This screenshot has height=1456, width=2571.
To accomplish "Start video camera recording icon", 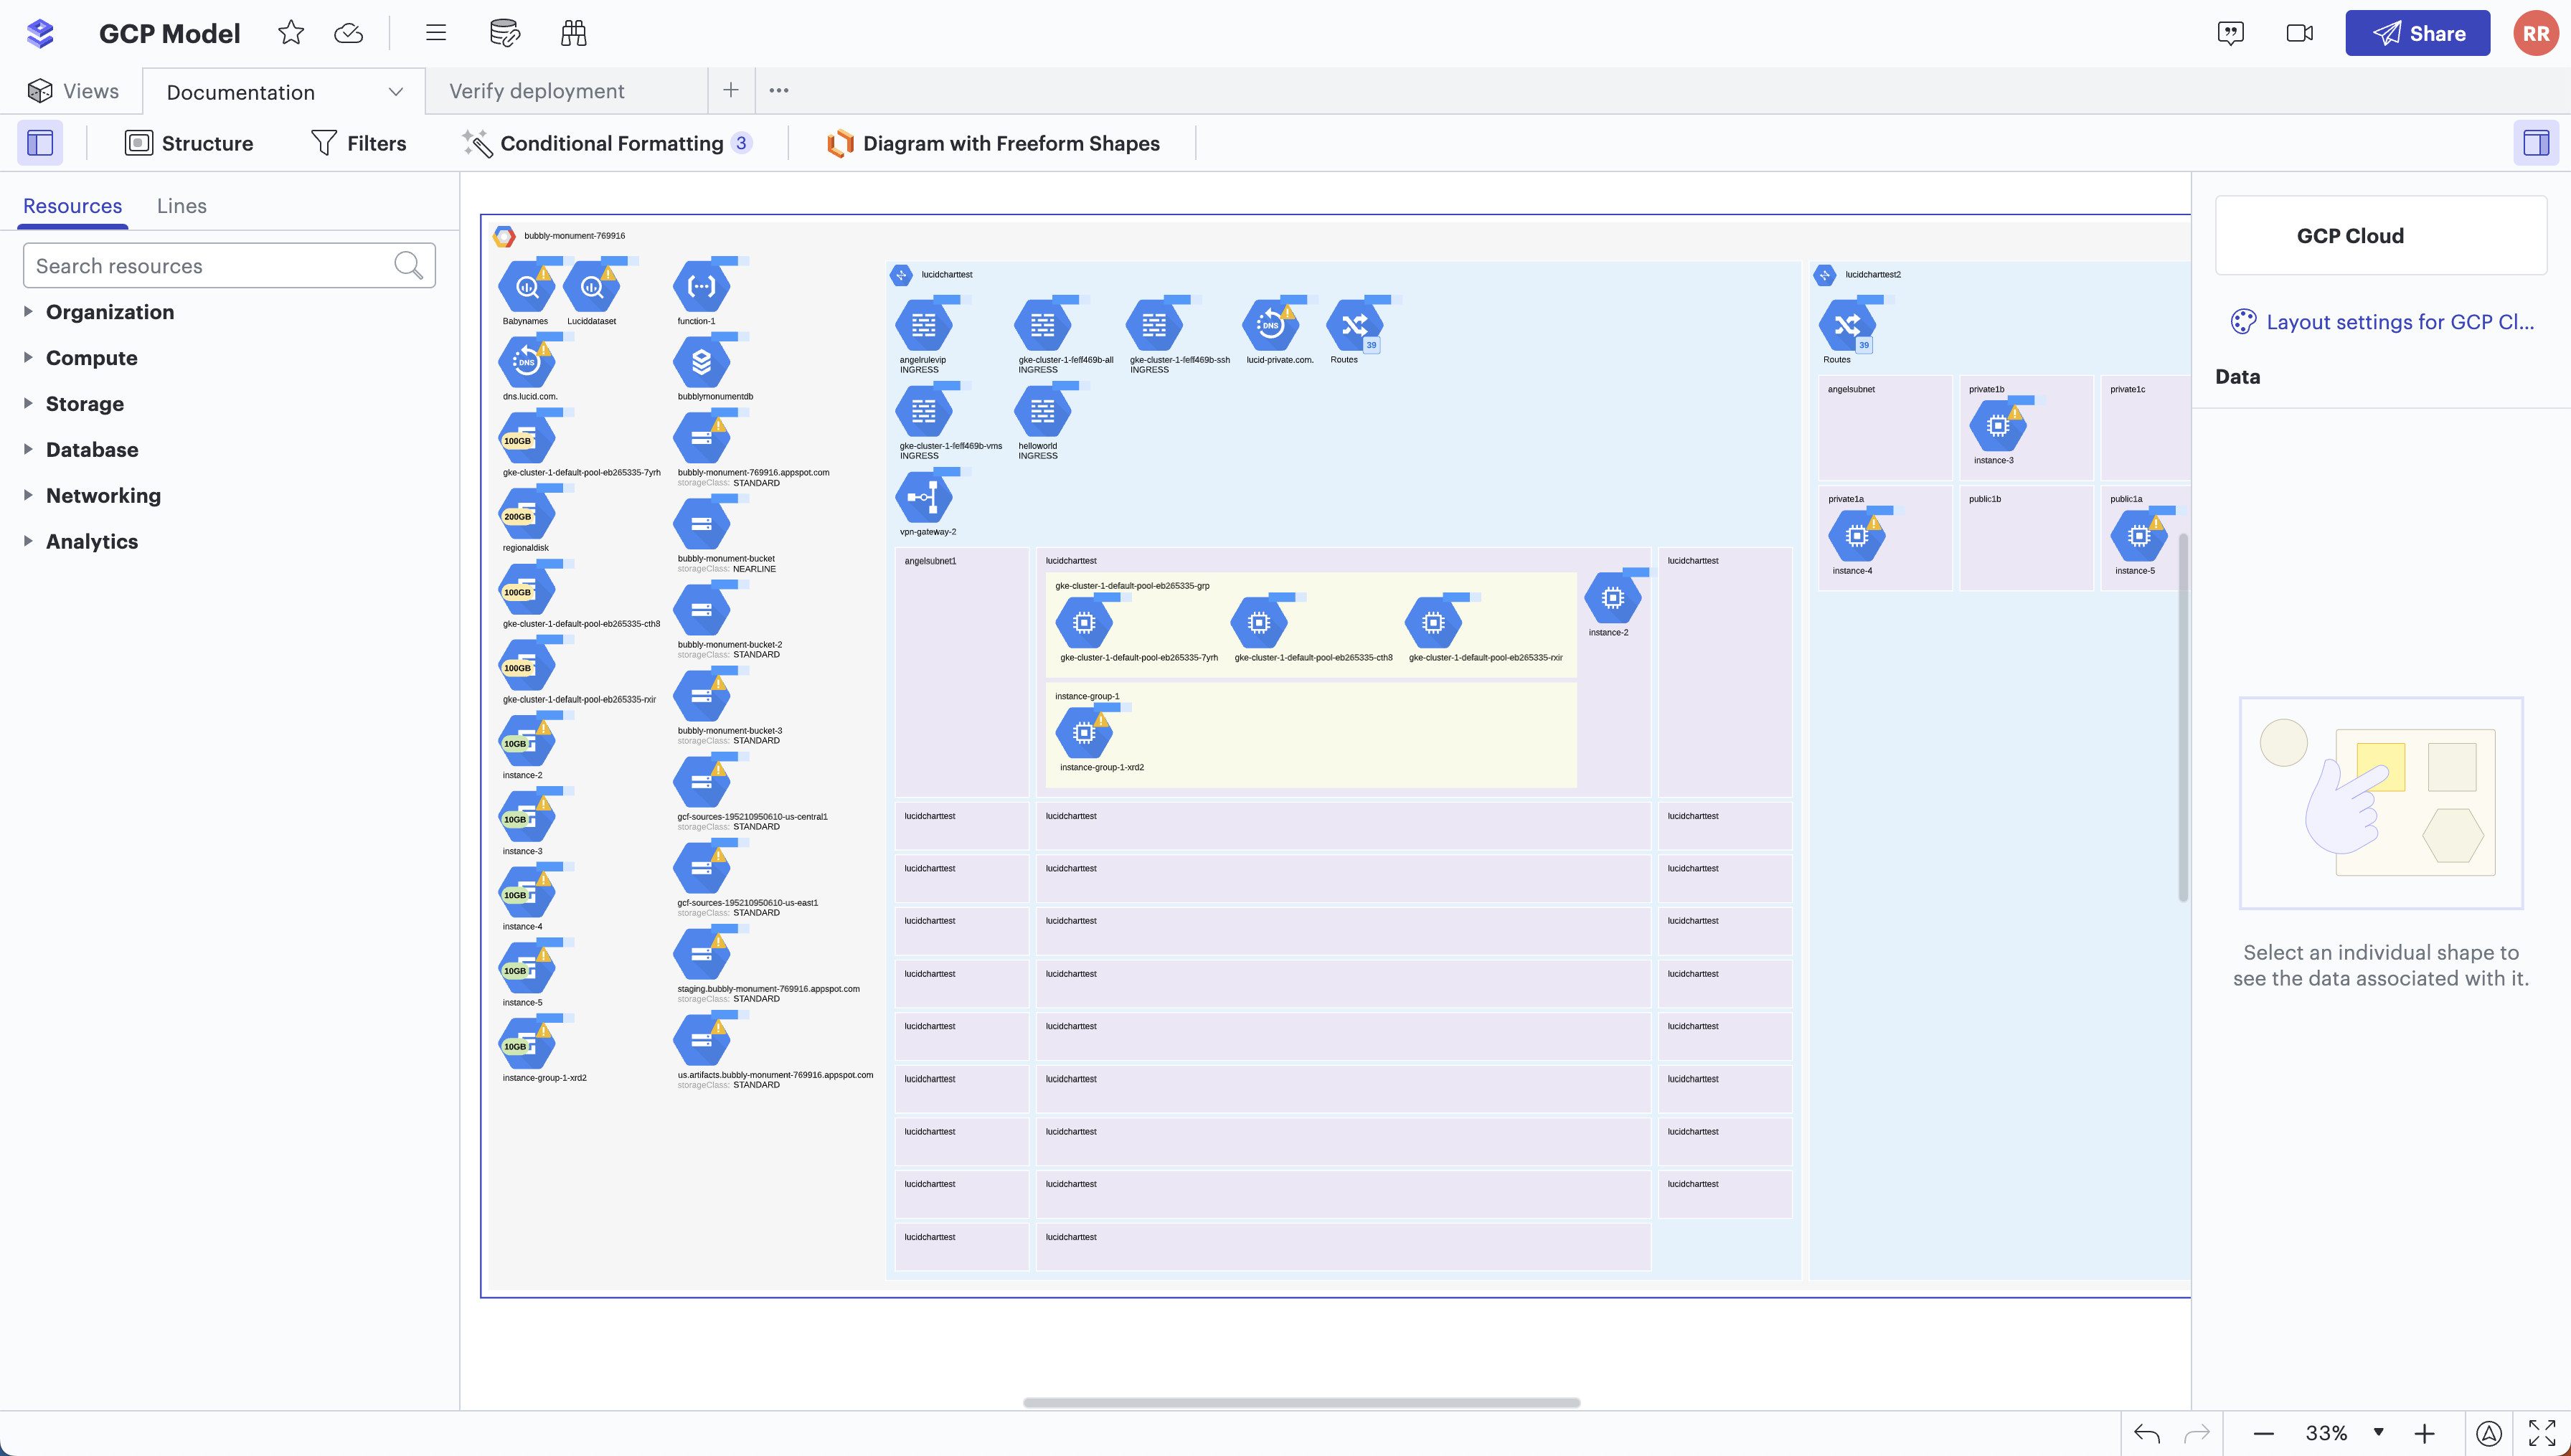I will 2299,33.
